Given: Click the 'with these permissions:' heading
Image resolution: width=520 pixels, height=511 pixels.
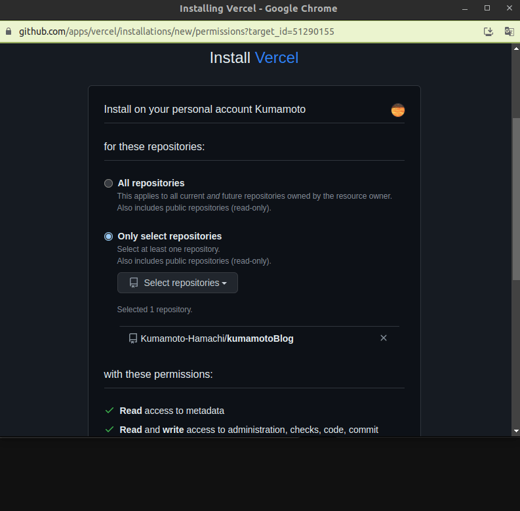Looking at the screenshot, I should [x=158, y=375].
